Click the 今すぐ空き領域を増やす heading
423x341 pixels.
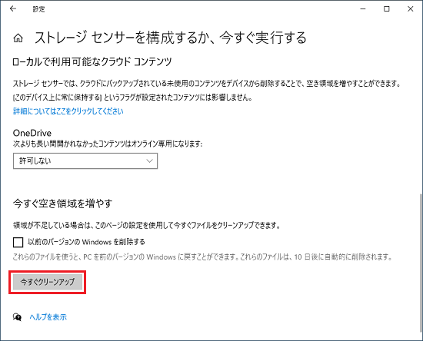[62, 204]
